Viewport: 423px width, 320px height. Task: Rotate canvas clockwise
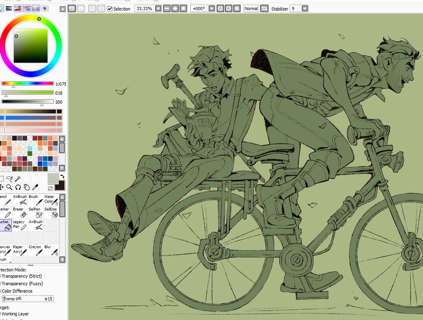pyautogui.click(x=228, y=8)
